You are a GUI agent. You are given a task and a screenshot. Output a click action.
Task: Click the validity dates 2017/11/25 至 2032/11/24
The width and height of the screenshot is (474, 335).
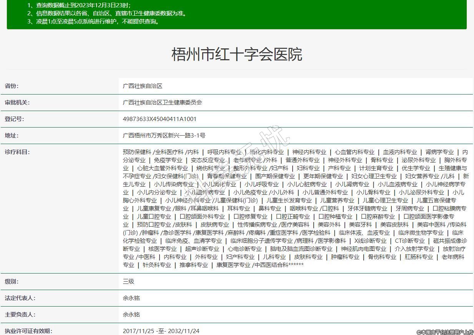pos(161,331)
